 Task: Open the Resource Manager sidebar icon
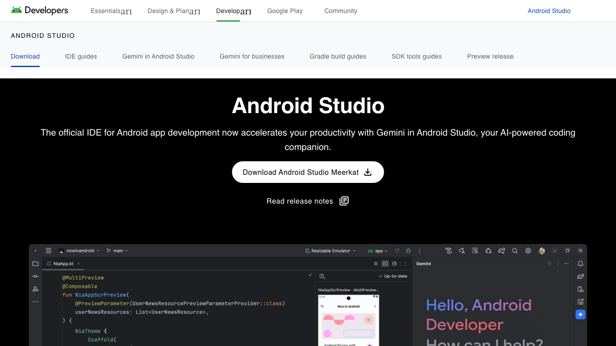tap(36, 289)
